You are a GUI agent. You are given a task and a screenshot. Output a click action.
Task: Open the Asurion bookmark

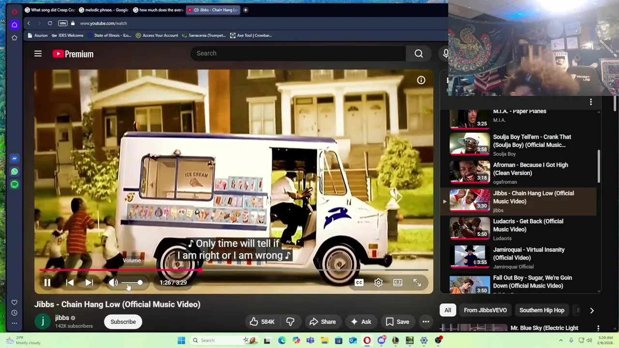coord(38,35)
